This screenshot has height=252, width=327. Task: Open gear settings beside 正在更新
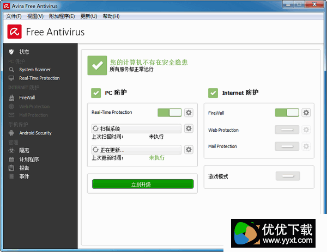pos(189,150)
